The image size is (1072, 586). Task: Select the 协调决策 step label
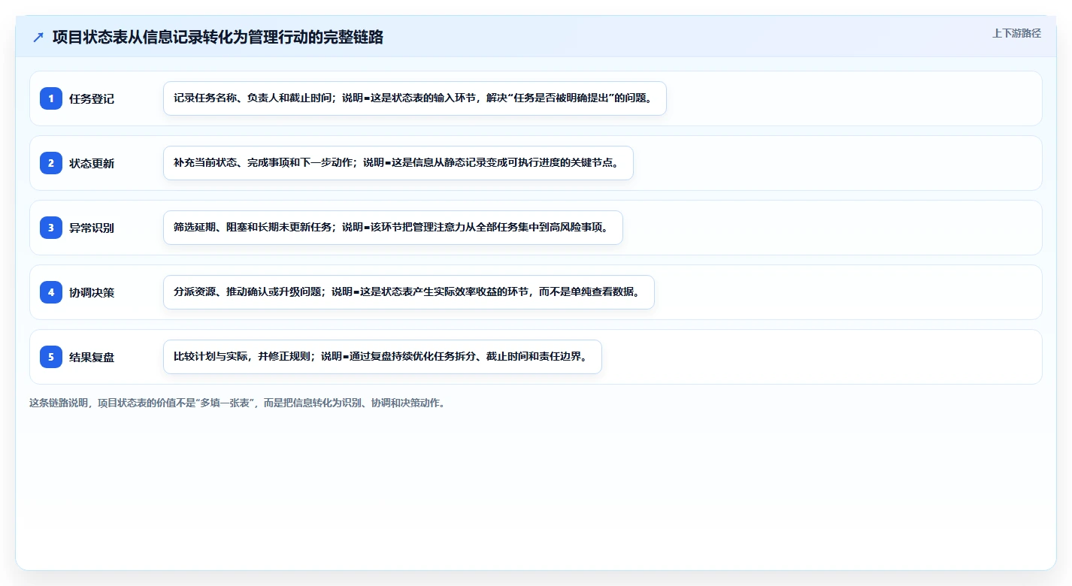point(92,292)
